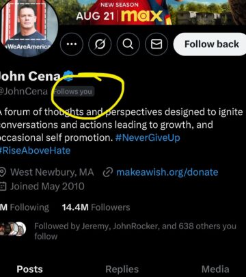Open the #NeverGiveUp hashtag
Image resolution: width=246 pixels, height=277 pixels.
coord(148,137)
